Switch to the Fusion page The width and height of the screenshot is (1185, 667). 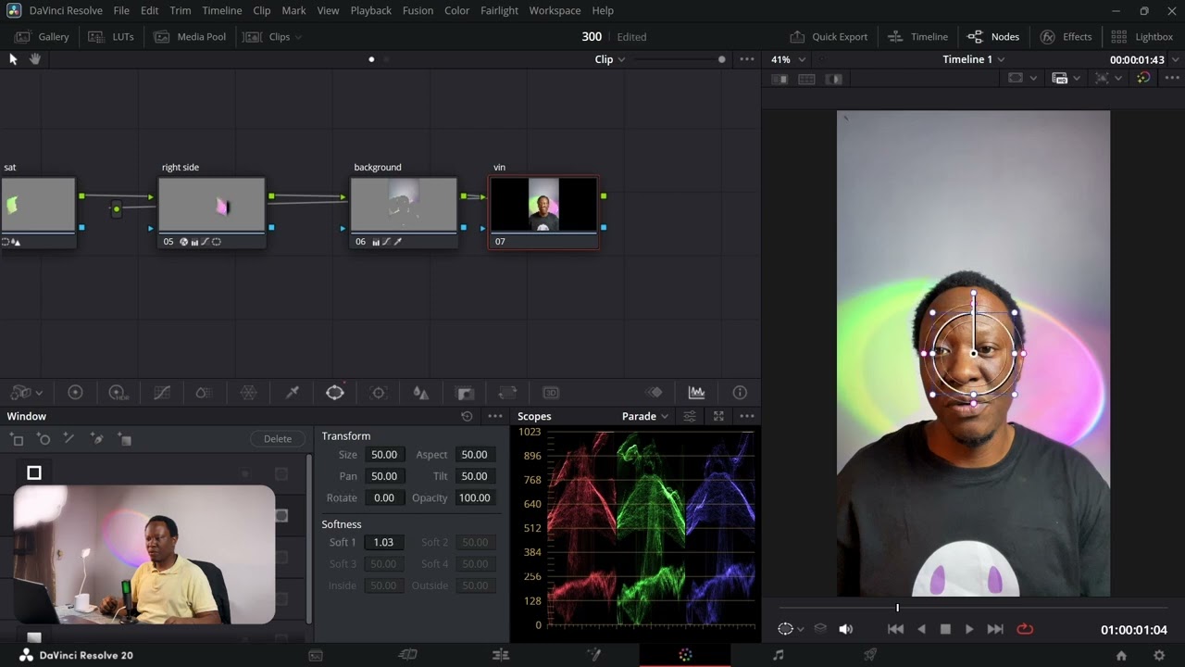tap(593, 655)
